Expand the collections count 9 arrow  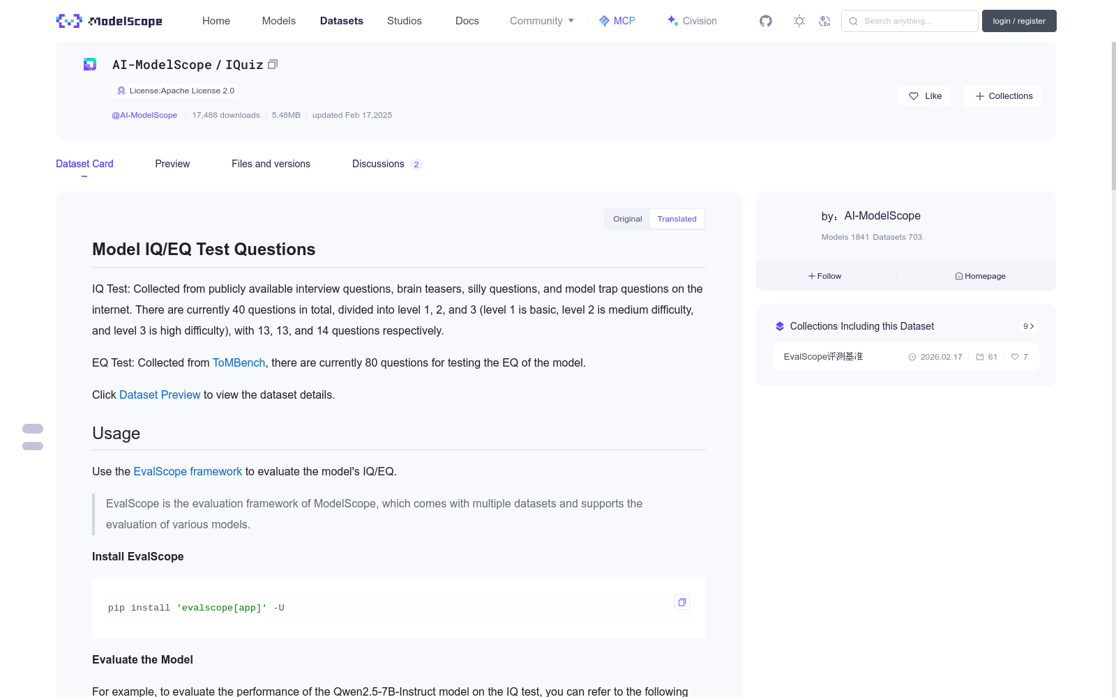(x=1029, y=326)
